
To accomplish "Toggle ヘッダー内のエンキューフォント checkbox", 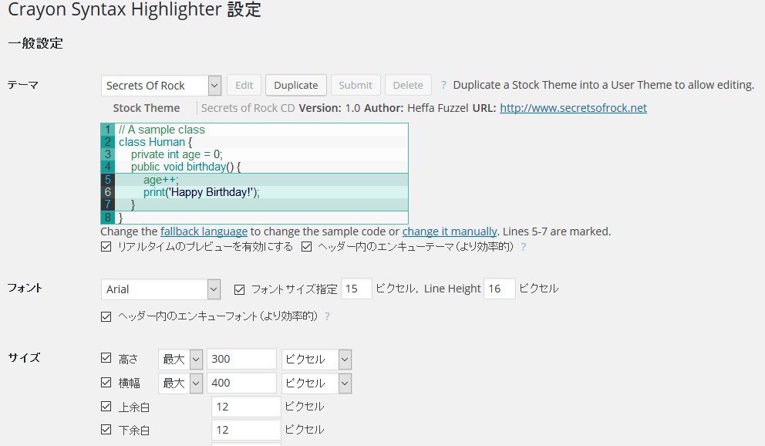I will (x=106, y=316).
